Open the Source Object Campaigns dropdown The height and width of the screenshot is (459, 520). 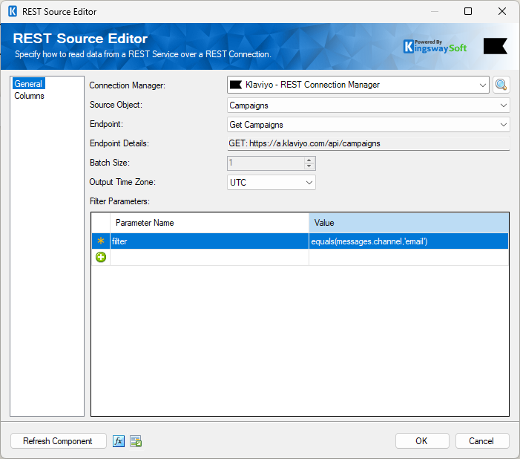coord(504,105)
